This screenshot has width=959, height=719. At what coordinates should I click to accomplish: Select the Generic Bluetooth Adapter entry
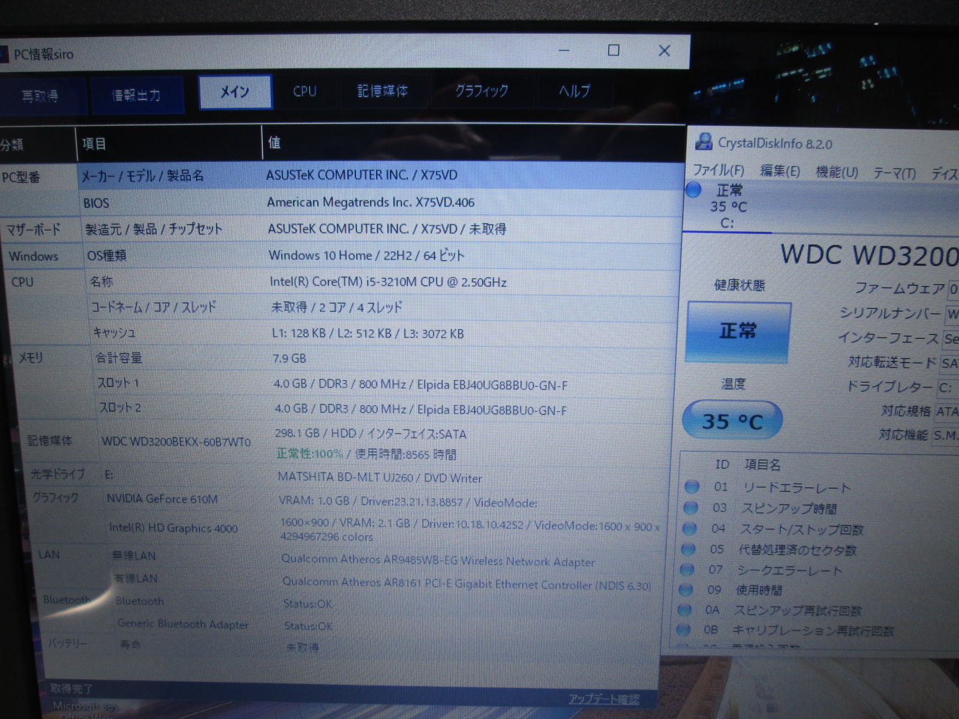point(183,624)
